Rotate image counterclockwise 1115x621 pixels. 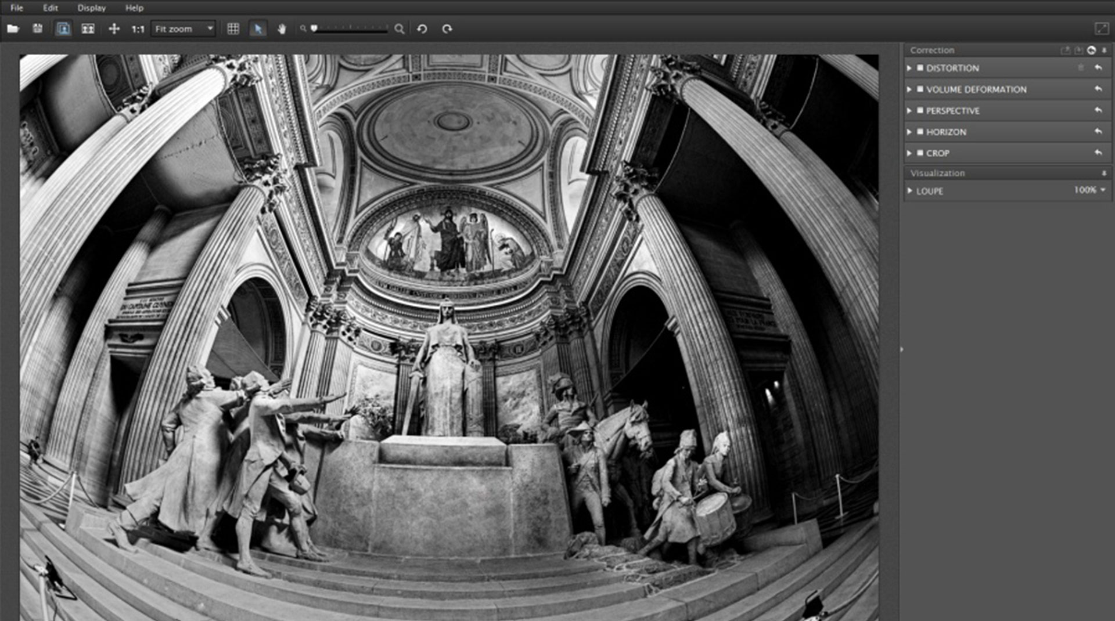point(422,28)
